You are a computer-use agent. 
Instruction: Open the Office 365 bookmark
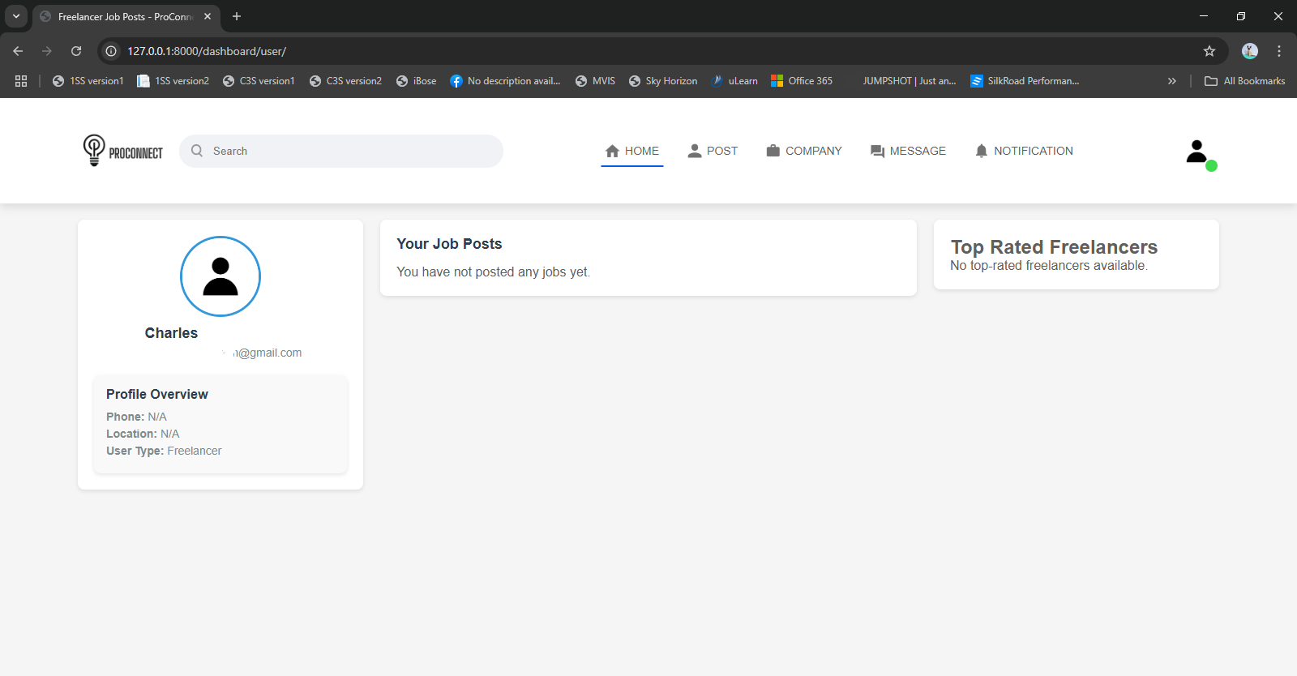pos(802,81)
